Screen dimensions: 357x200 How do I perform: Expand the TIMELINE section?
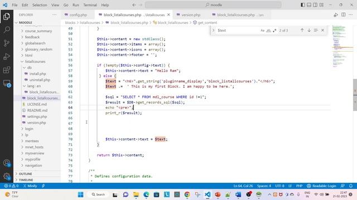[x=26, y=180]
